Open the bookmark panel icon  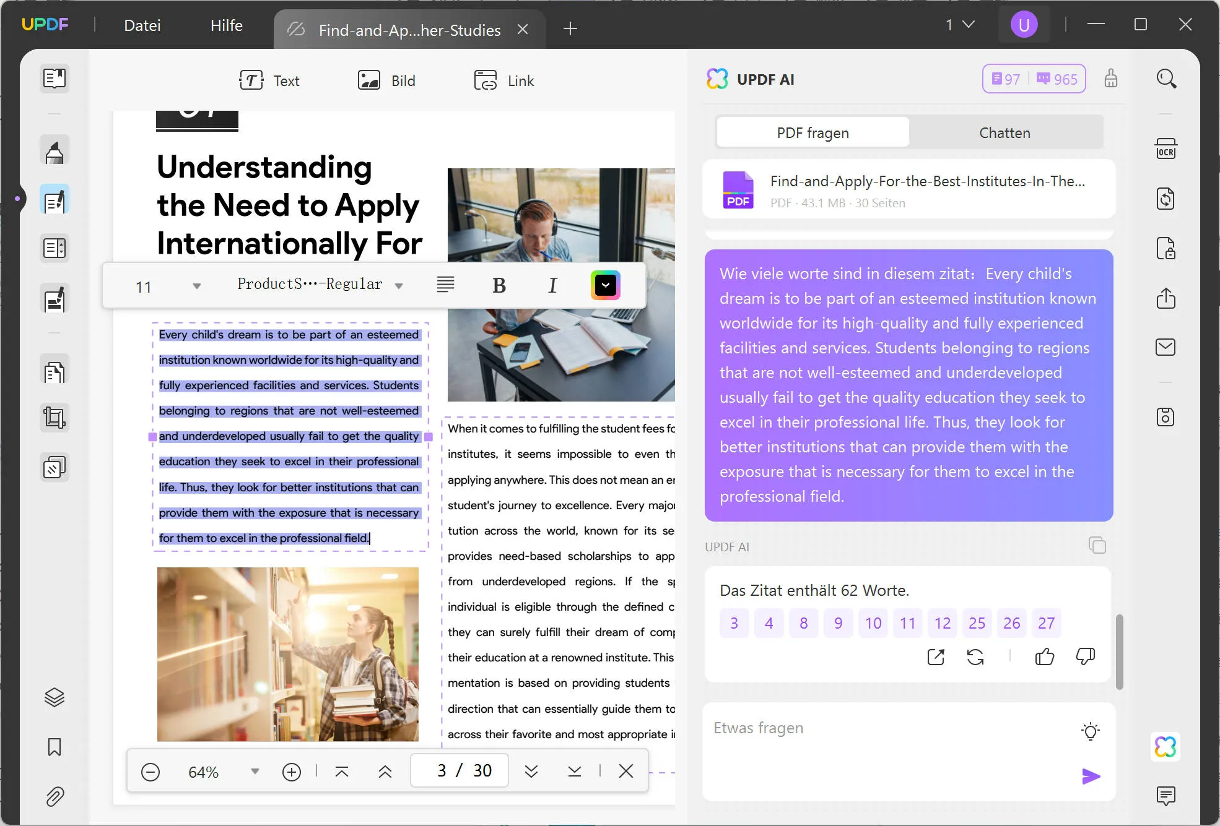click(x=54, y=747)
